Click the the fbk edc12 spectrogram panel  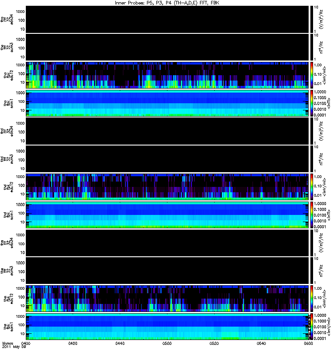[x=167, y=299]
